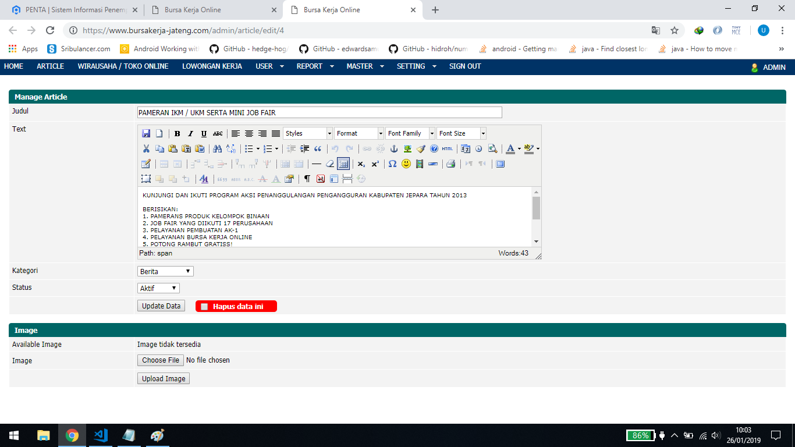Click the Upload Image button

click(164, 379)
